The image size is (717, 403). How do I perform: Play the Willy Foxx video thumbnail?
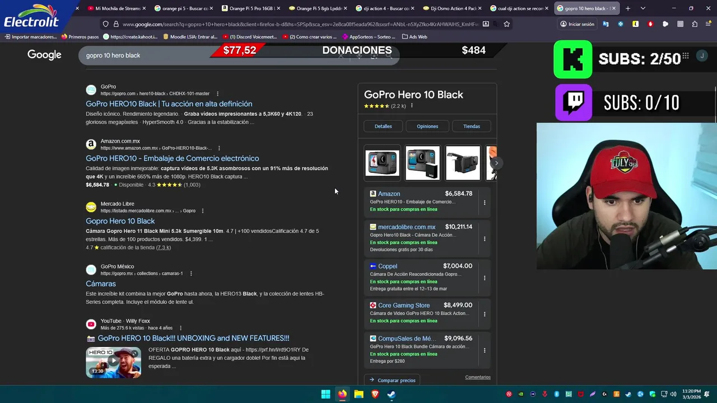coord(113,362)
